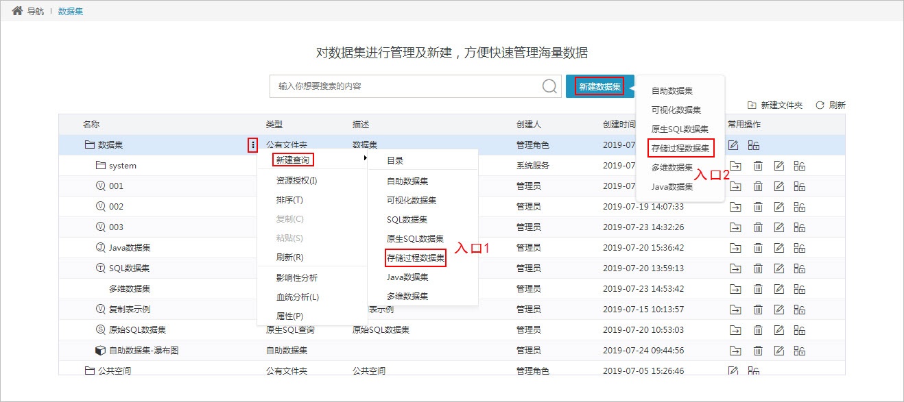Choose 目录 in the 新建查询 submenu
This screenshot has width=904, height=402.
[395, 161]
